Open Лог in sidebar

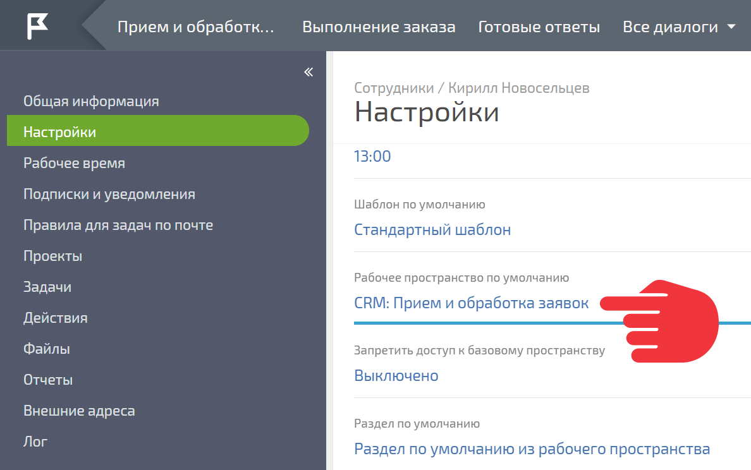35,442
